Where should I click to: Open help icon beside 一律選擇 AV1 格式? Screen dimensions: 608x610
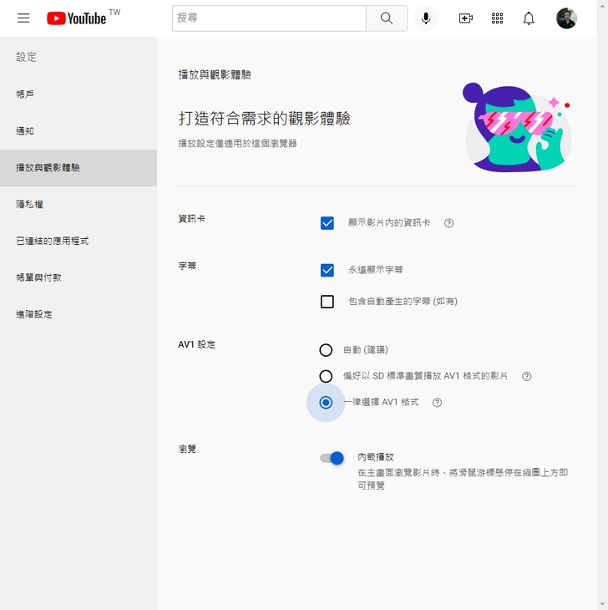click(x=437, y=402)
